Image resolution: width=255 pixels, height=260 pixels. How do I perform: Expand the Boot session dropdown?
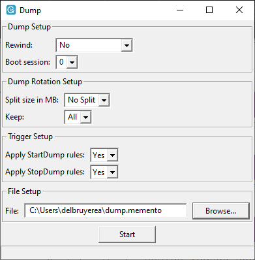tap(67, 62)
